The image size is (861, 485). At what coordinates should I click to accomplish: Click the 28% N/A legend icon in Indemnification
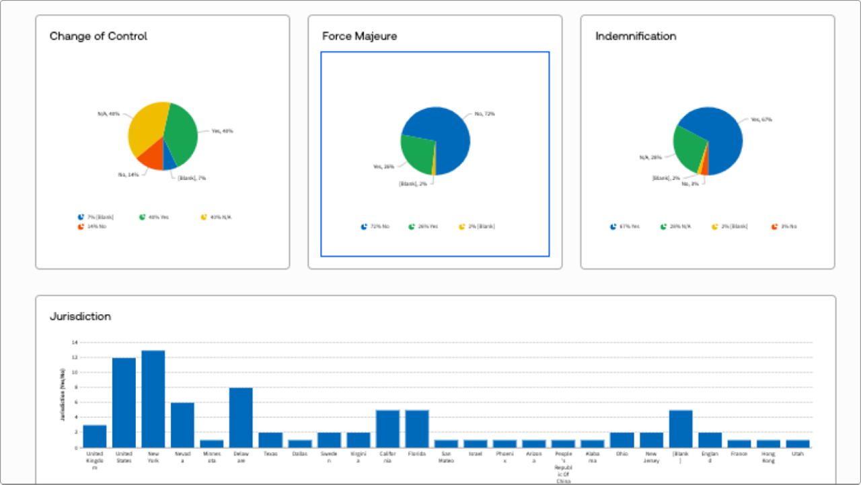click(664, 226)
